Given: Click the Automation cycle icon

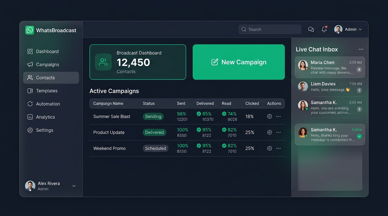Looking at the screenshot, I should 30,104.
